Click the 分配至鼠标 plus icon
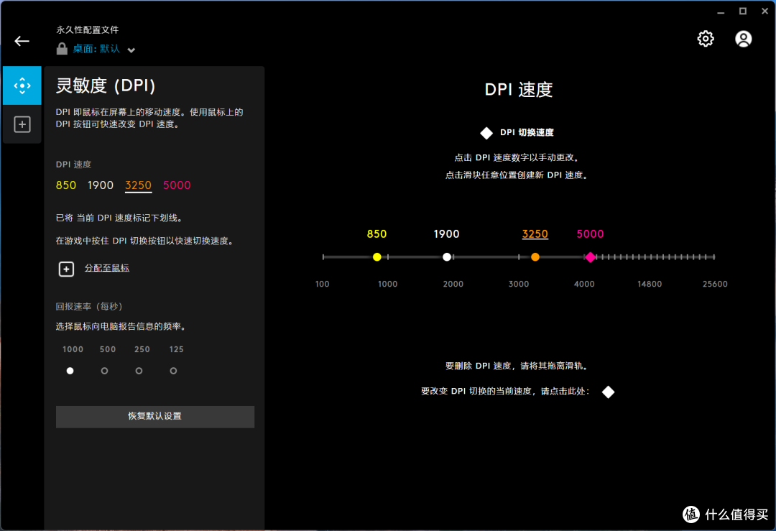The width and height of the screenshot is (776, 531). [66, 269]
